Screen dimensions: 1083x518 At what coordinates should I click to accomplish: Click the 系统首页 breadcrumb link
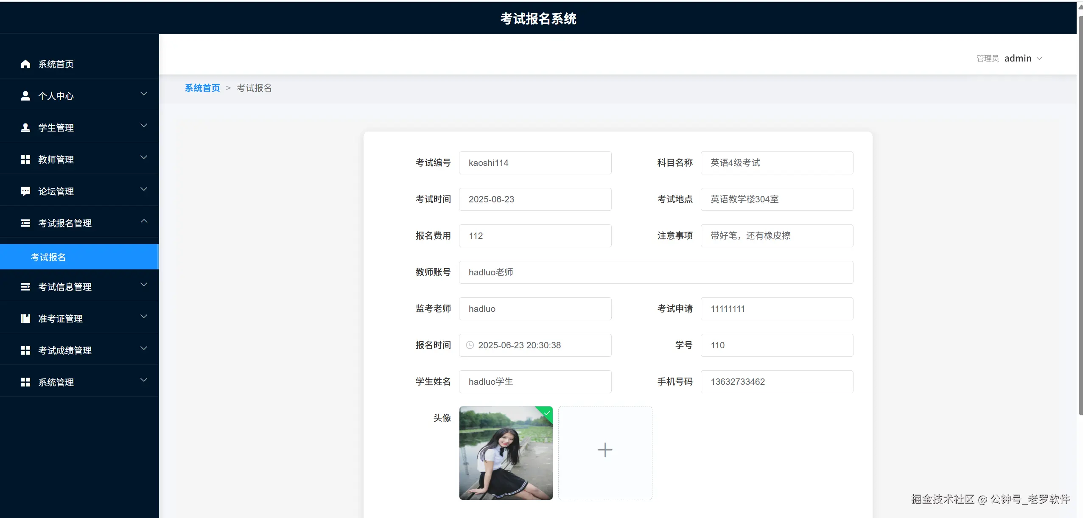202,88
